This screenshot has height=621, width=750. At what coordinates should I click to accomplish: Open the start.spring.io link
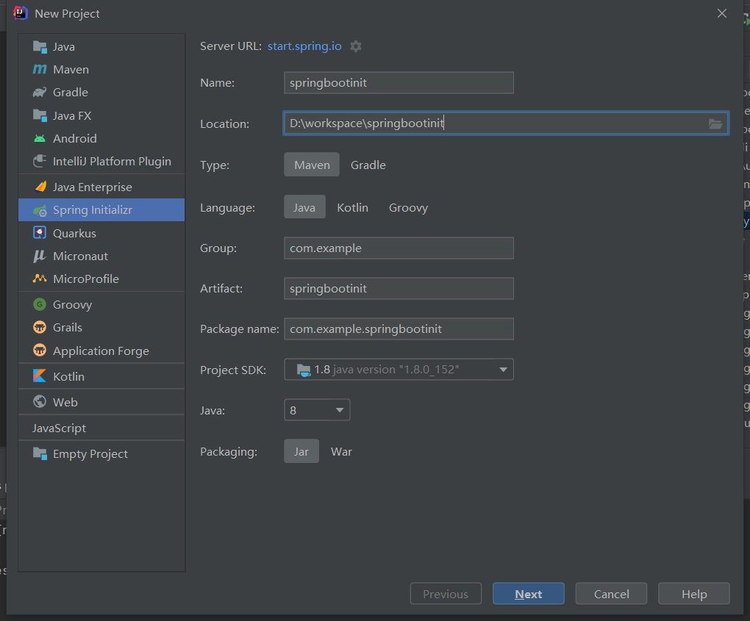[x=304, y=46]
